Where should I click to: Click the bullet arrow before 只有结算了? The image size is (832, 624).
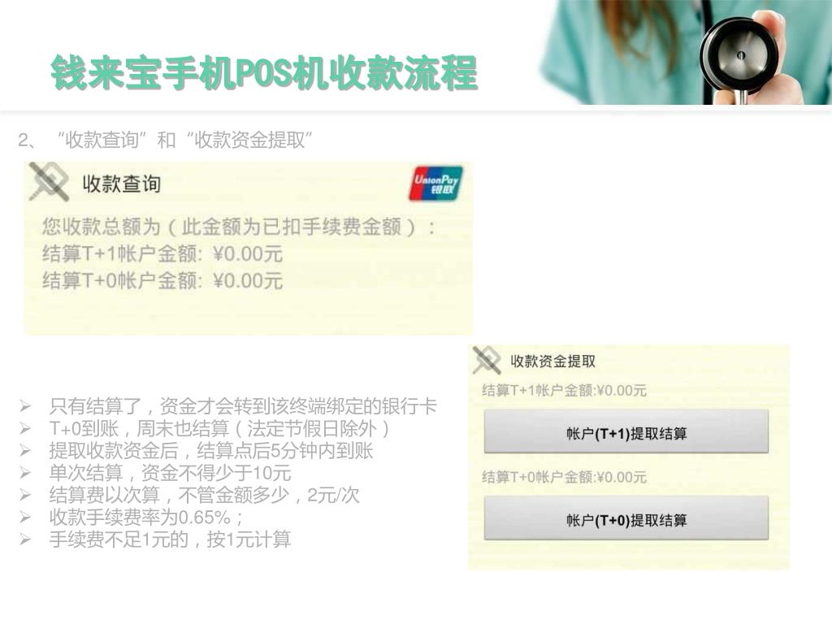click(x=25, y=406)
